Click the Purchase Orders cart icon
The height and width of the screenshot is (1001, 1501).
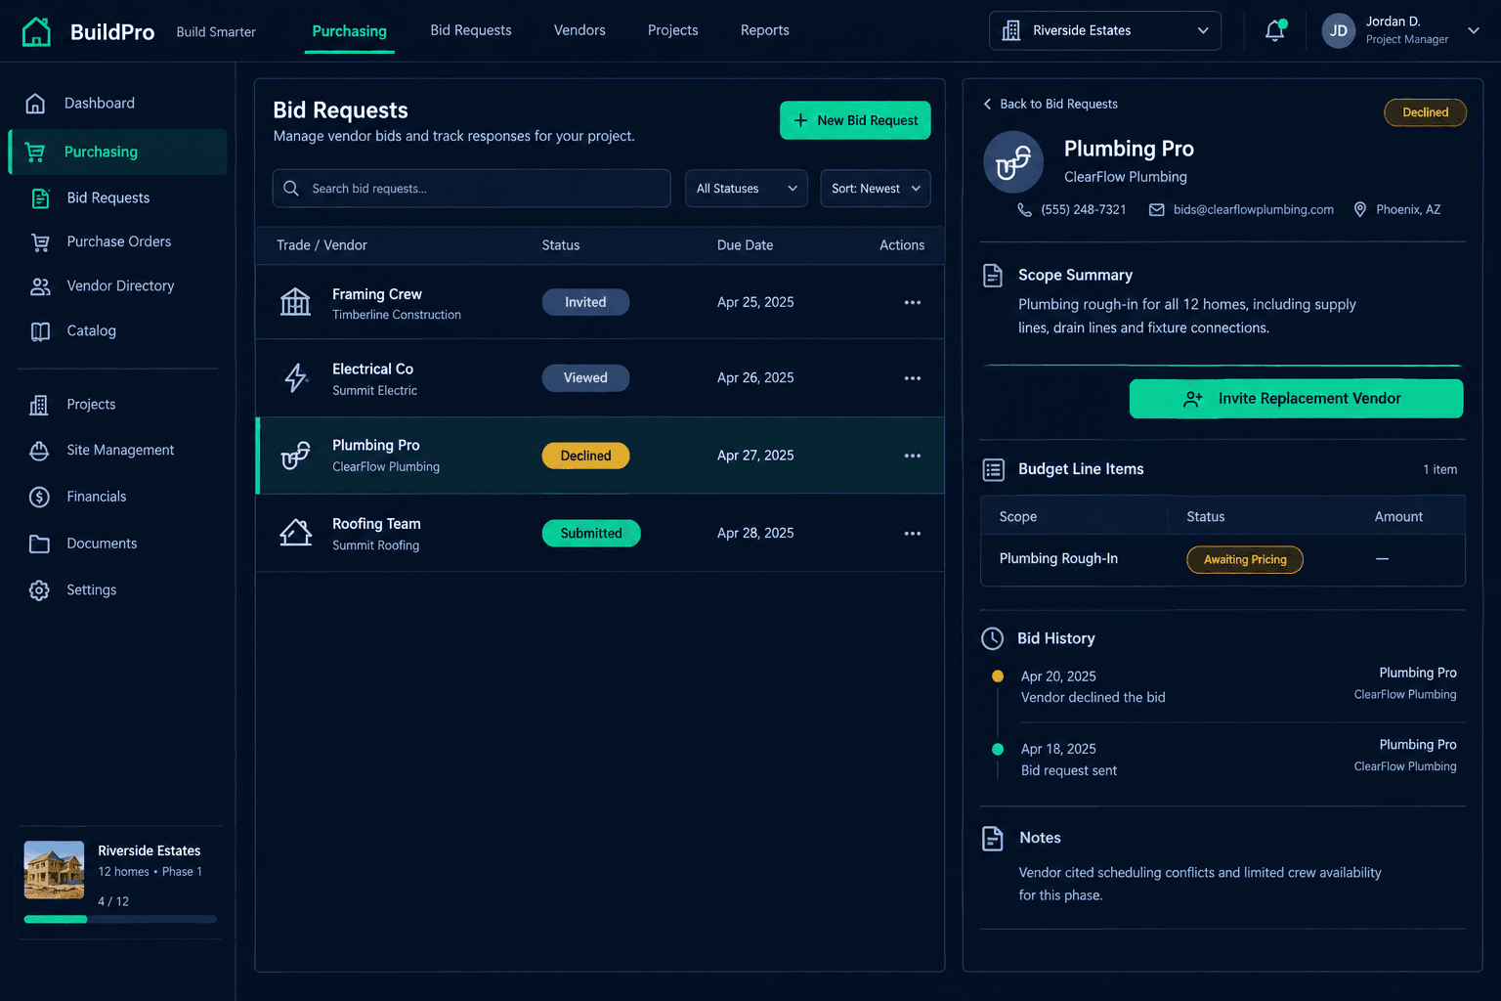pyautogui.click(x=40, y=242)
